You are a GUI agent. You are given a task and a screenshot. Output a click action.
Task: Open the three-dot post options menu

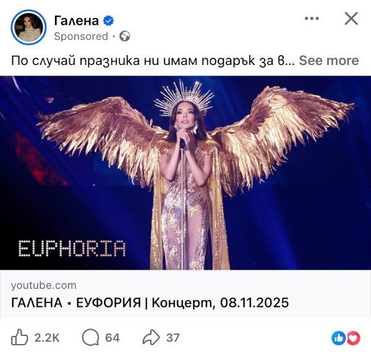[312, 19]
